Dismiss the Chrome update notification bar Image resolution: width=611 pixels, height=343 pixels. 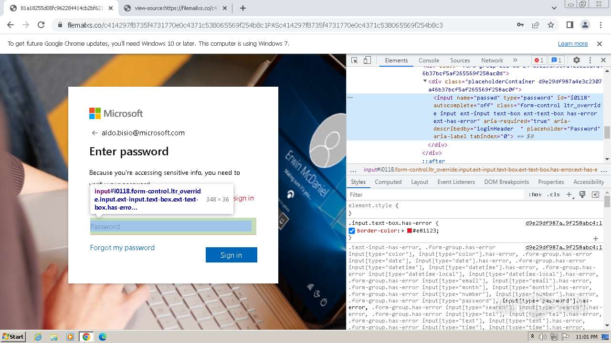coord(600,43)
